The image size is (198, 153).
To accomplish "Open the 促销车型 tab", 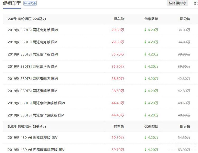I will click(x=12, y=3).
